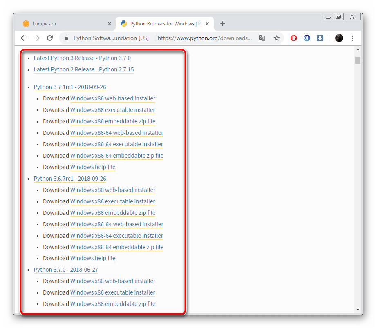Download 3.7.1rc1 Windows x86 embeddable zip file
376x328 pixels.
coord(113,122)
